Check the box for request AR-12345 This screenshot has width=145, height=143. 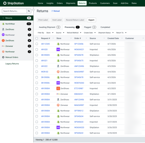pyautogui.click(x=37, y=44)
